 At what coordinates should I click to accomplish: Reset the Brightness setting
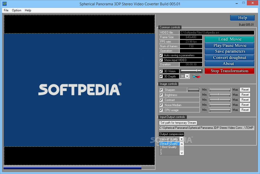tap(245, 95)
